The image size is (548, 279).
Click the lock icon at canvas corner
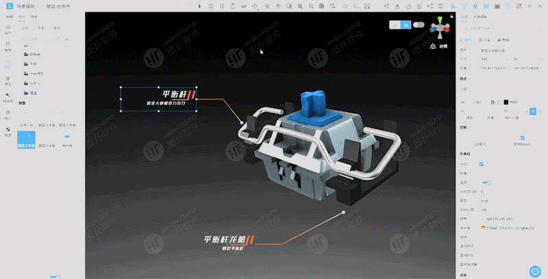tap(451, 16)
